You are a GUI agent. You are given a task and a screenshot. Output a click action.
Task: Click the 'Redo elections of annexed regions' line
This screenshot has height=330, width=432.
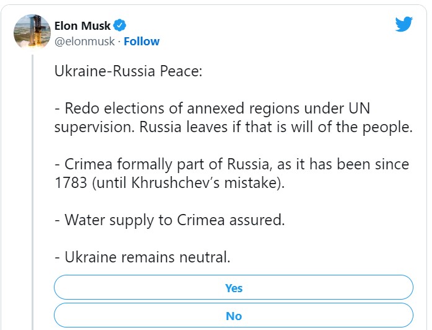point(212,108)
